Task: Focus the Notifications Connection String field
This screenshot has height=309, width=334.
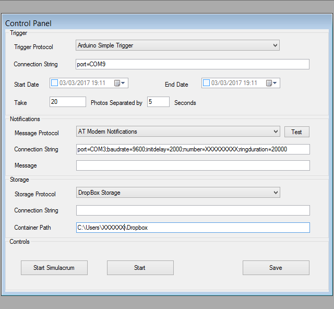Action: (x=193, y=149)
